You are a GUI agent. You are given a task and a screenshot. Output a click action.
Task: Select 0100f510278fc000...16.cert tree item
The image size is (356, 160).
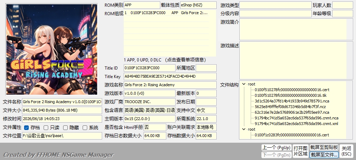[292, 90]
